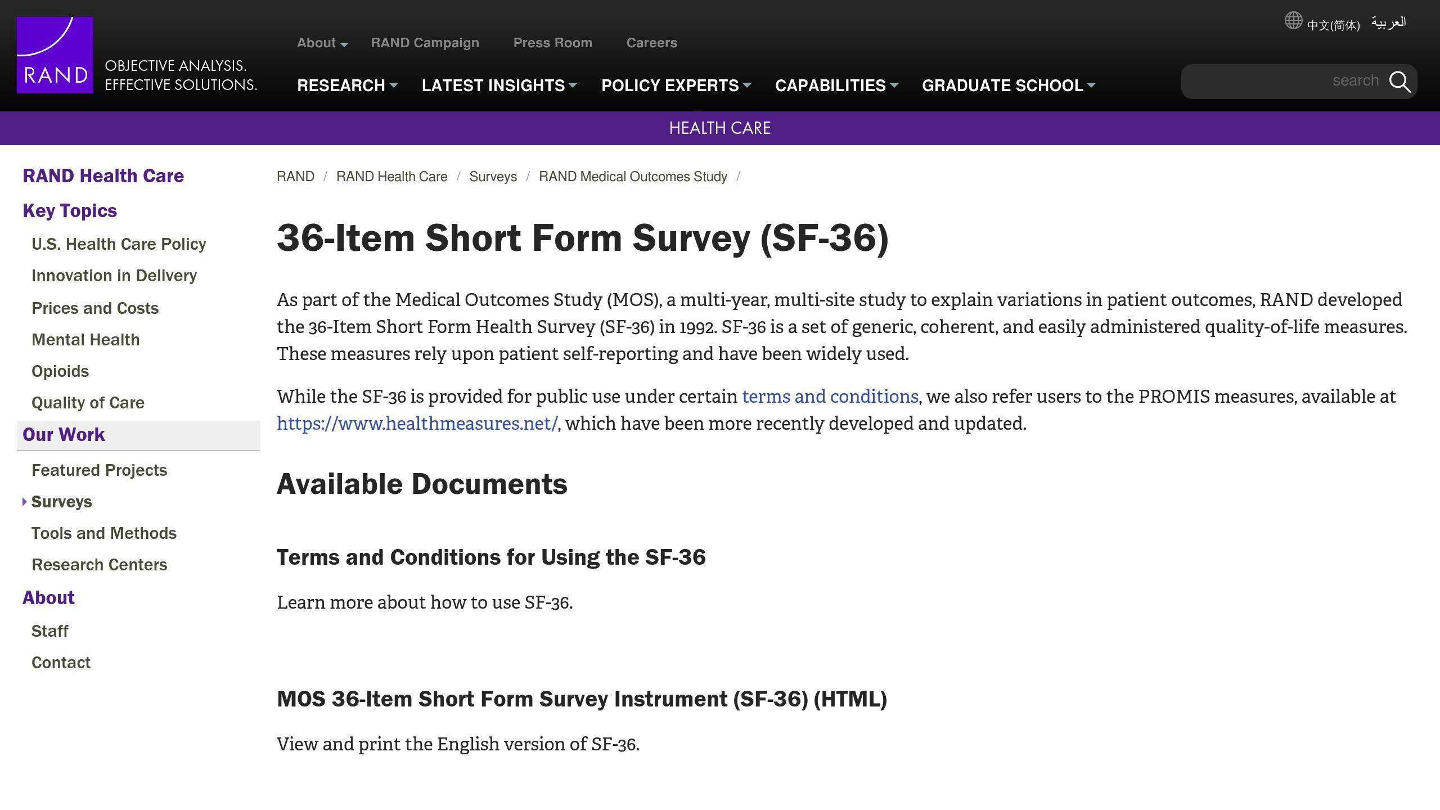Click Surveys breadcrumb link
This screenshot has height=810, width=1440.
point(493,177)
